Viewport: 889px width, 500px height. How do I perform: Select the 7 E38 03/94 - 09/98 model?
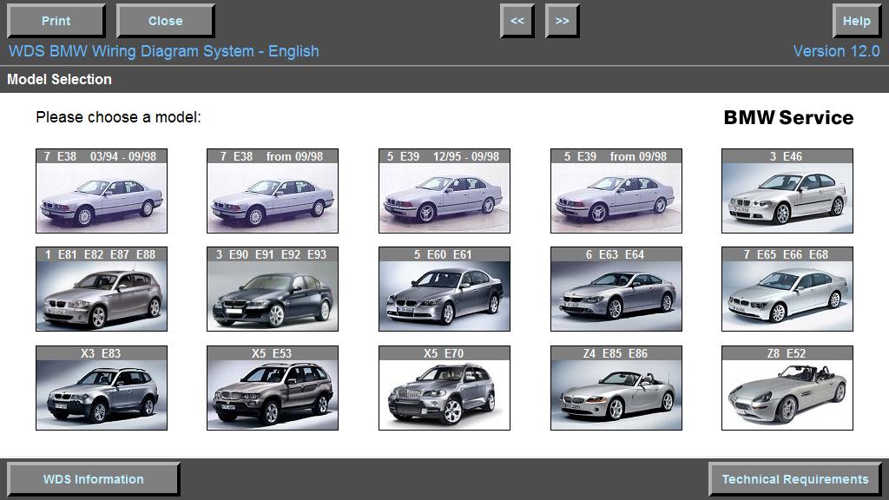(x=102, y=191)
